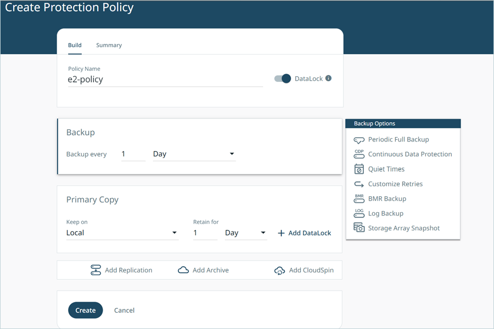Click the Add Archive label

coord(211,270)
